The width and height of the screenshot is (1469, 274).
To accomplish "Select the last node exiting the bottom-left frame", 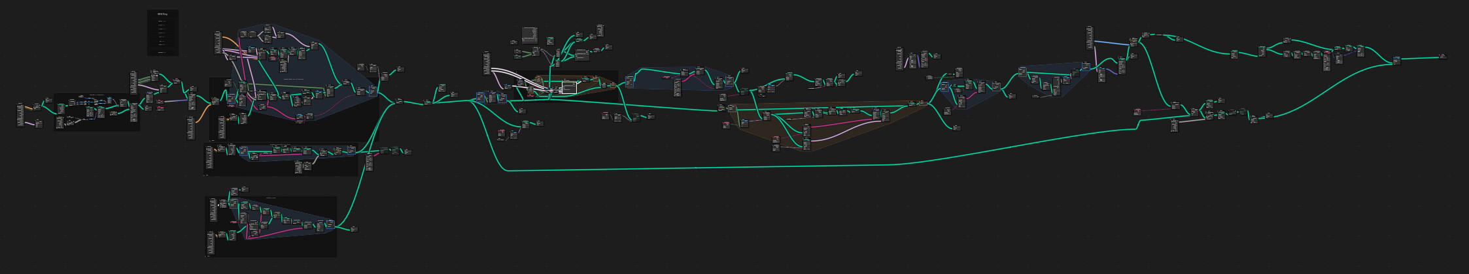I will (x=354, y=229).
